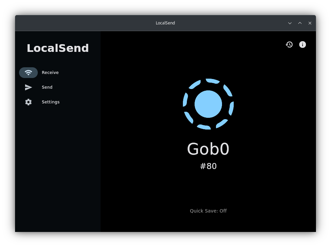Show device info icon

tap(303, 45)
